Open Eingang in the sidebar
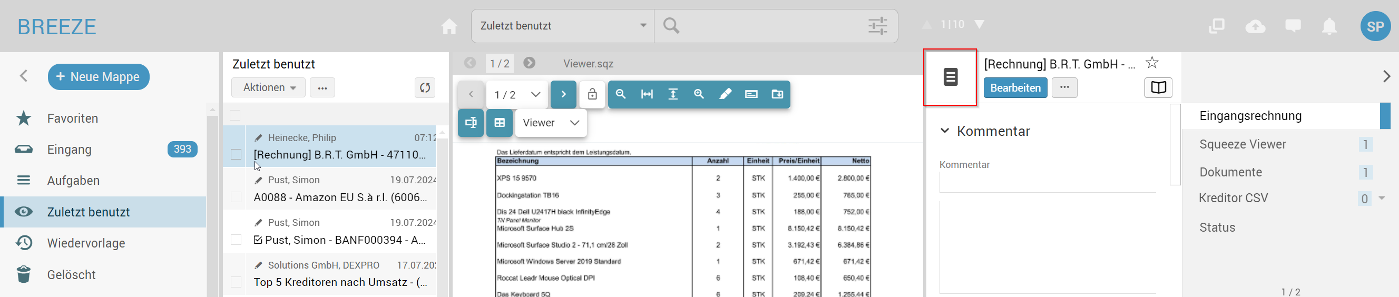 (69, 150)
